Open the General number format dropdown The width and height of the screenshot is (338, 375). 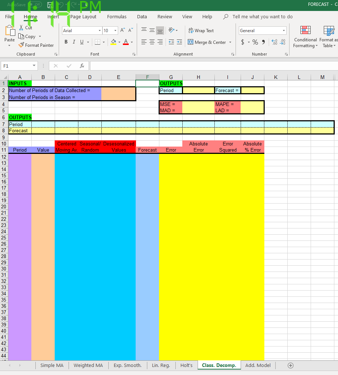coord(284,31)
